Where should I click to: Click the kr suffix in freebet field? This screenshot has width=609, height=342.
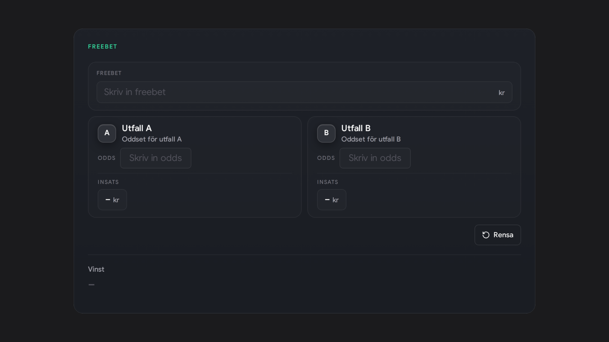click(x=501, y=93)
